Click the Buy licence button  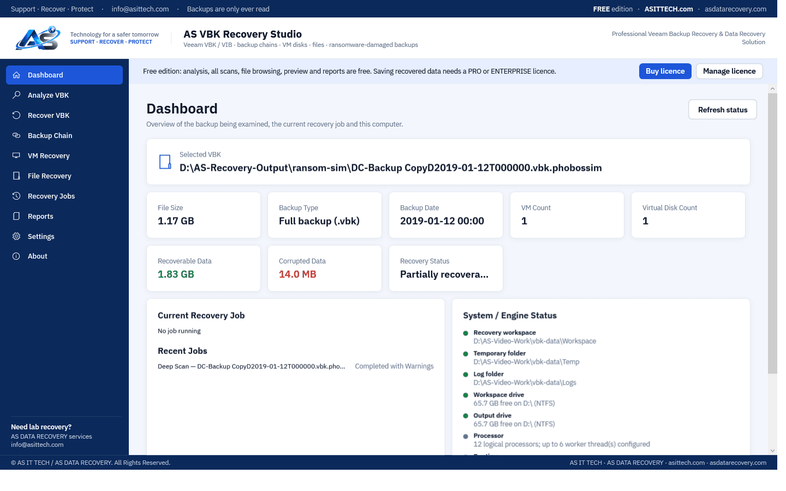(x=665, y=71)
